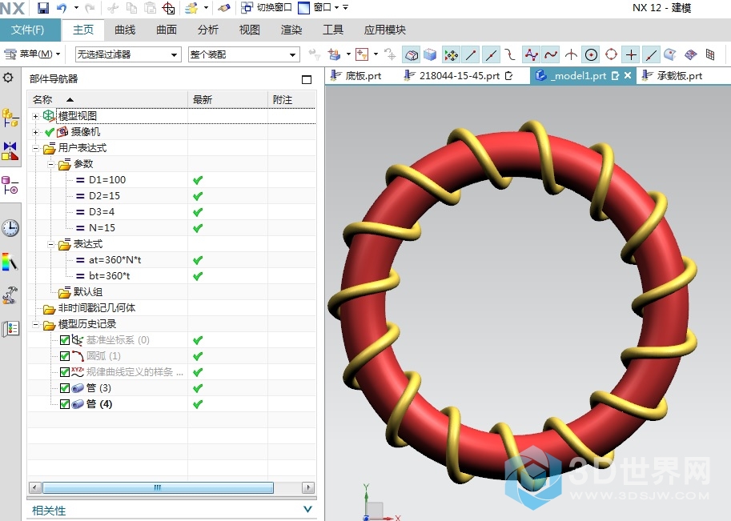
Task: Maximize the 部件导航器 panel
Action: click(307, 80)
